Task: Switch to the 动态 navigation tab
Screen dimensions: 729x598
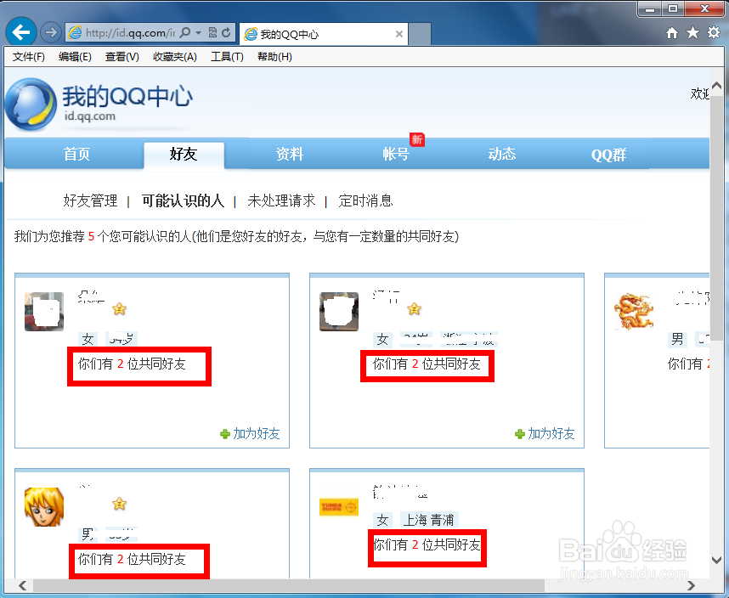Action: pyautogui.click(x=502, y=154)
